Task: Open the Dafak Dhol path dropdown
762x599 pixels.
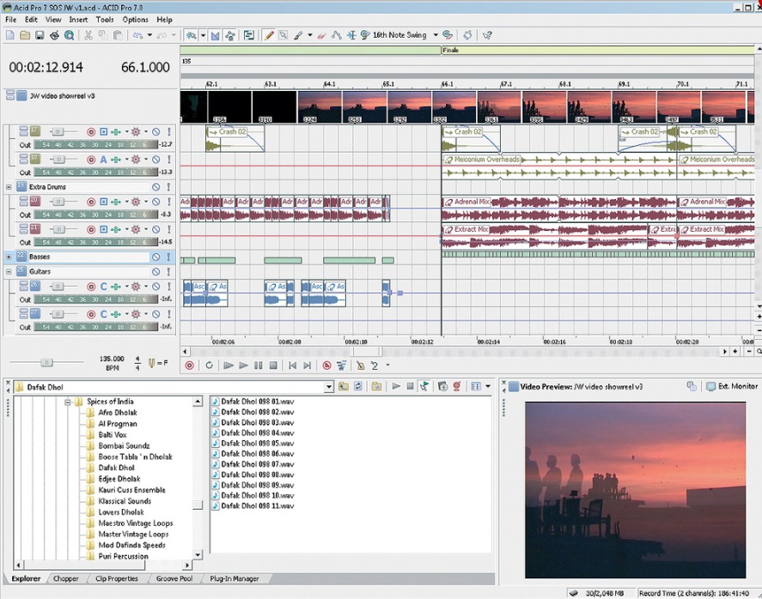Action: point(328,387)
